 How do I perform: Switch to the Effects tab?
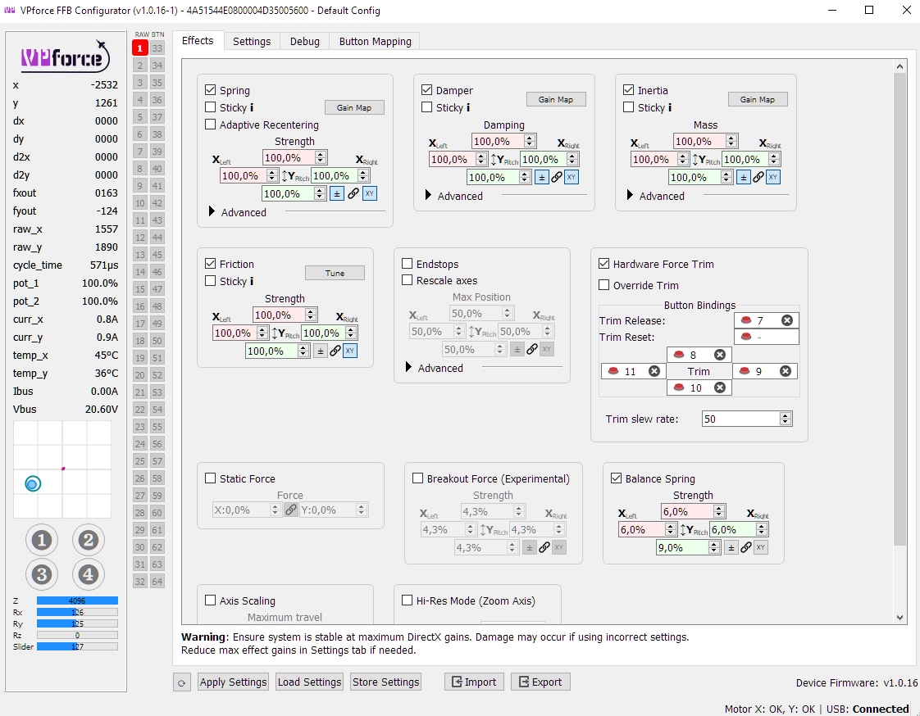198,40
